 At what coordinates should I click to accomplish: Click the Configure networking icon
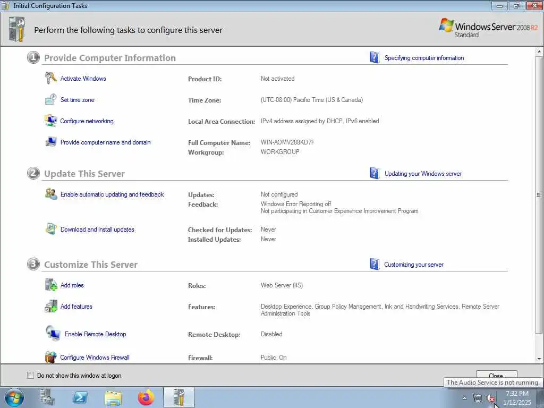pyautogui.click(x=50, y=121)
